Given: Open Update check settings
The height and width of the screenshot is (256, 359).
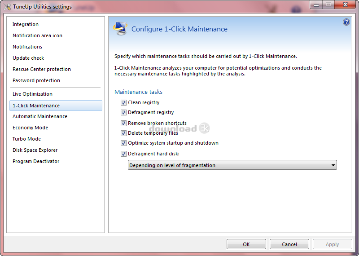Looking at the screenshot, I should pyautogui.click(x=28, y=58).
